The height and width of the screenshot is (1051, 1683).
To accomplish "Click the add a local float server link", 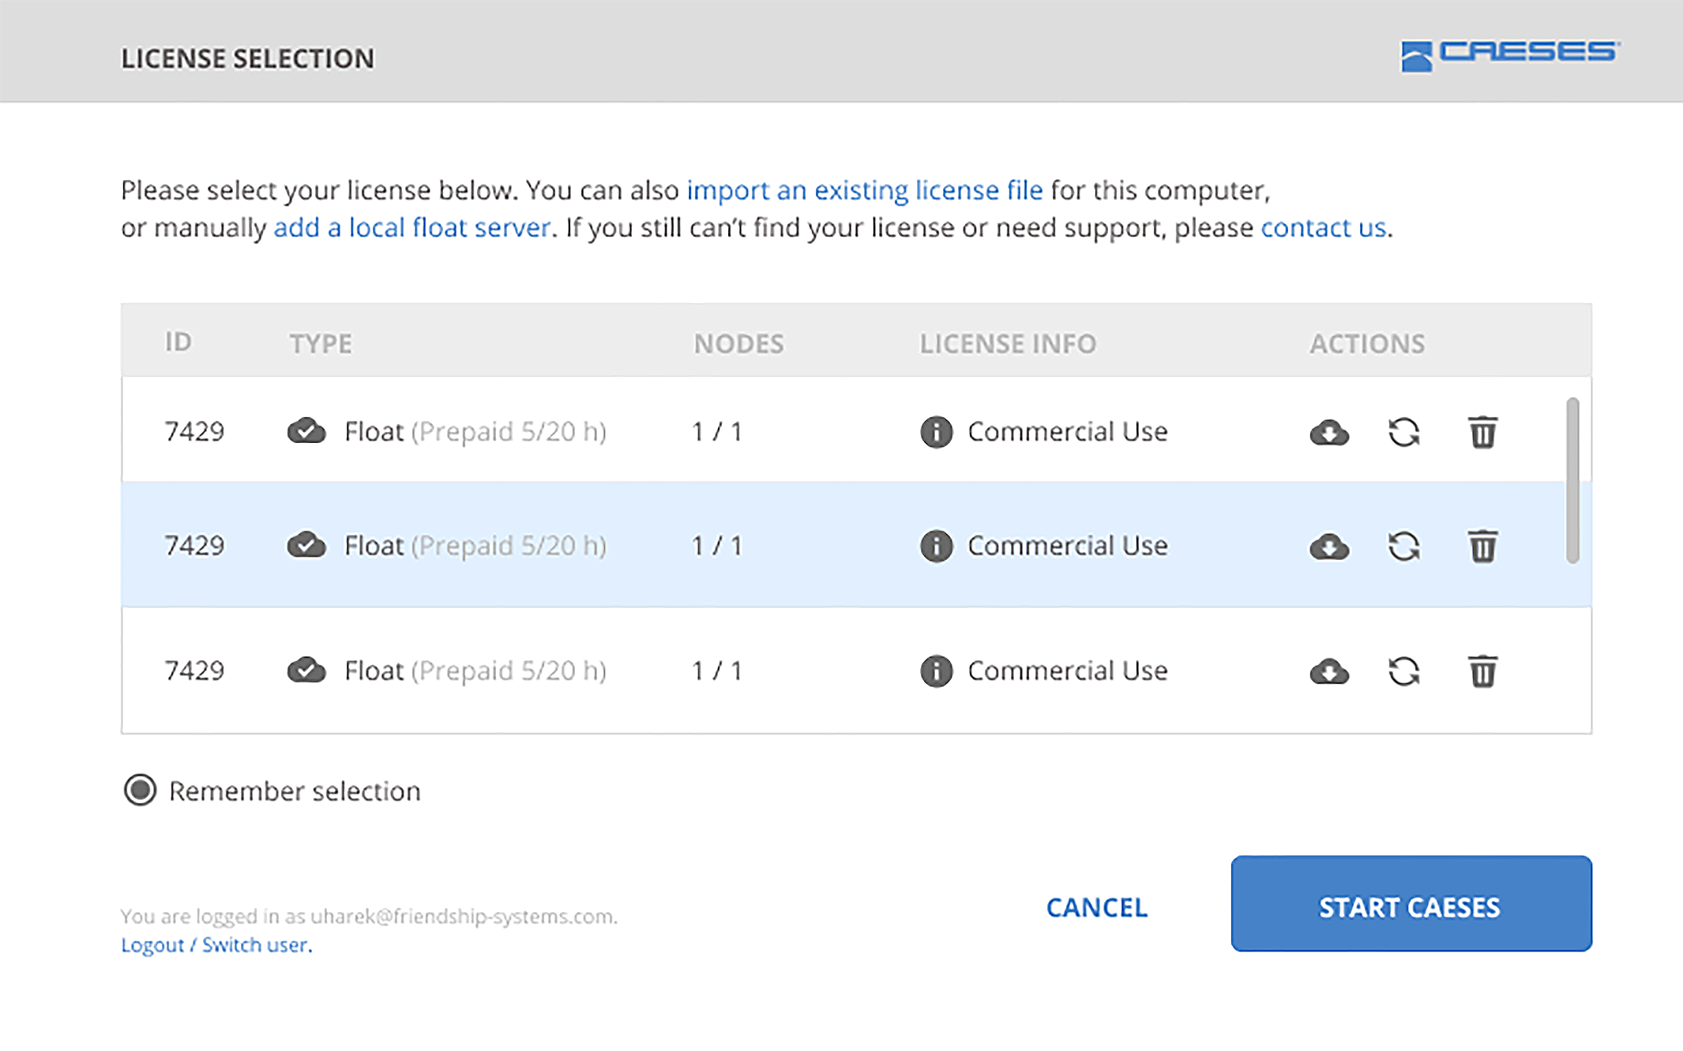I will (411, 227).
